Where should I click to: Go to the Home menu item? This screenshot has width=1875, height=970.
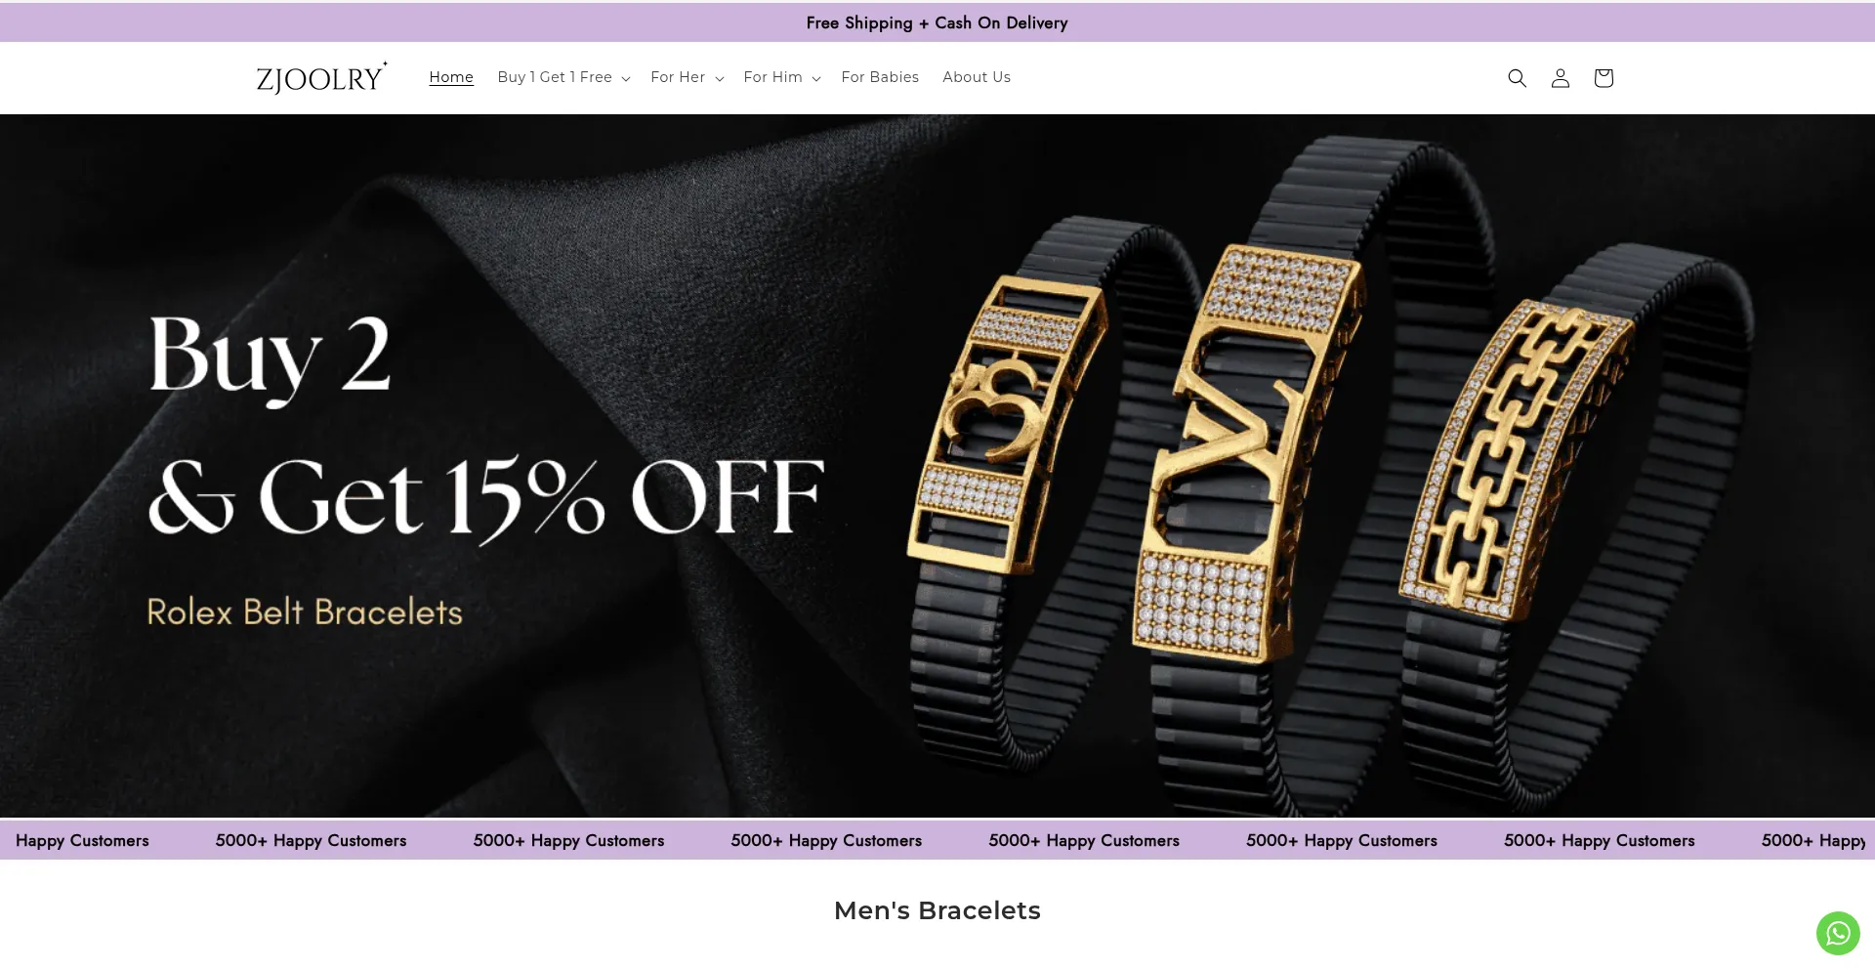(451, 77)
